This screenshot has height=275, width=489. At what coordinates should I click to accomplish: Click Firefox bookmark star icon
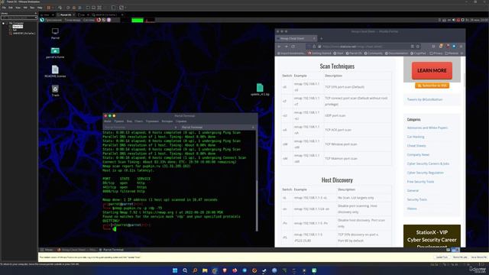(418, 47)
